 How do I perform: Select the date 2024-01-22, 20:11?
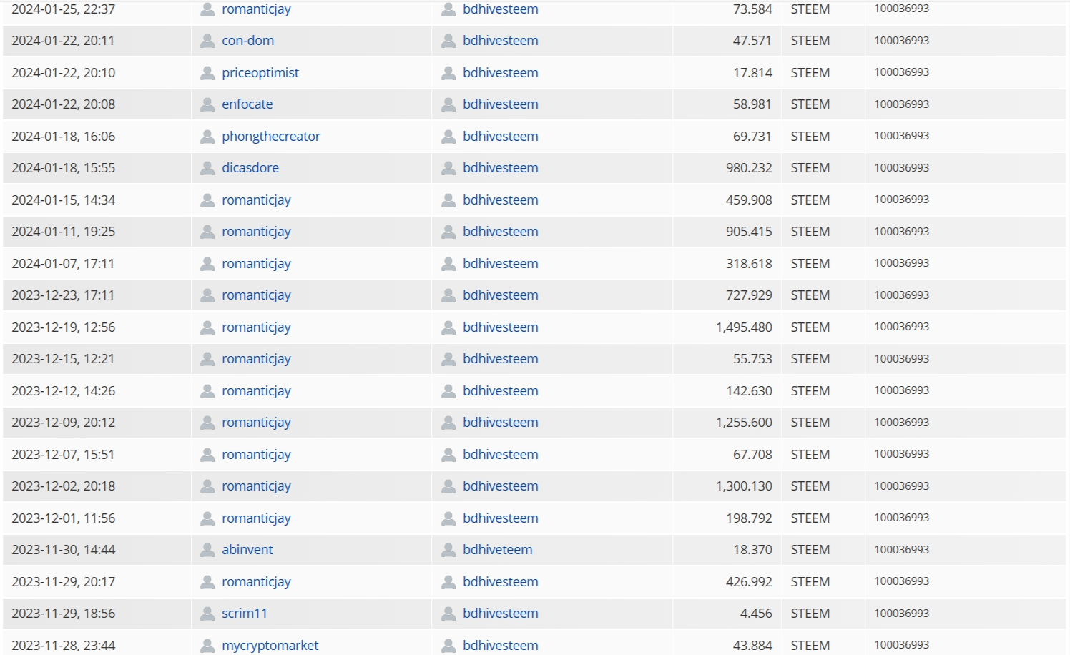63,41
